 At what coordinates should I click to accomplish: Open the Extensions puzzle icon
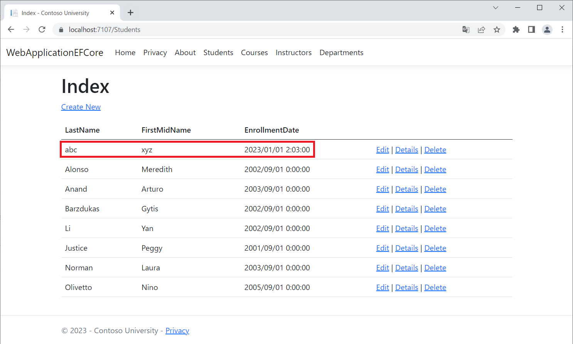click(516, 30)
